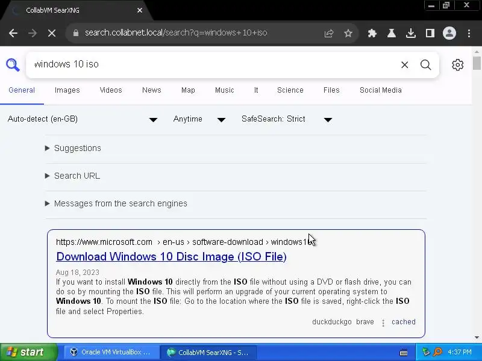Screen dimensions: 482x361
Task: Open result options three-dot icon
Action: pyautogui.click(x=383, y=322)
